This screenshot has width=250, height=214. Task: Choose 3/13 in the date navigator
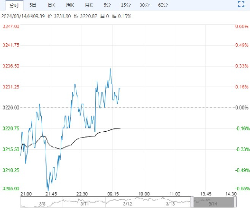[x=170, y=204]
